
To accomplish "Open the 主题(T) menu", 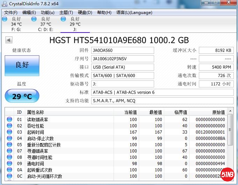I will (66, 13).
